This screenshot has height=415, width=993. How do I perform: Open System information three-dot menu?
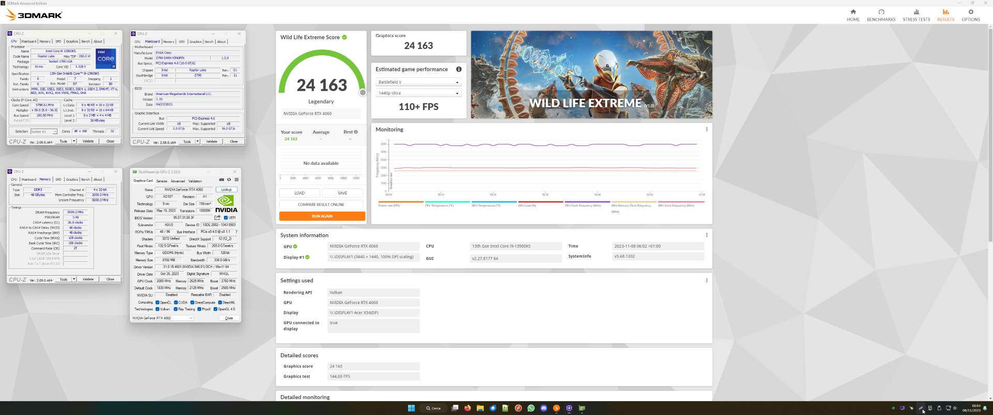706,235
